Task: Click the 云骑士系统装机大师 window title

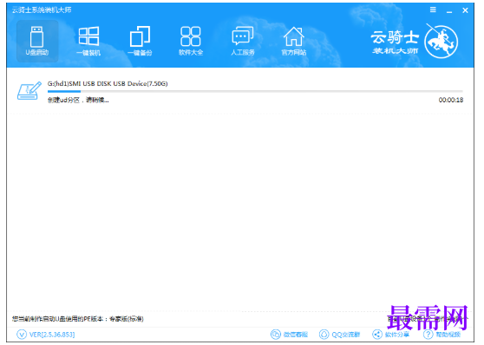Action: point(42,10)
